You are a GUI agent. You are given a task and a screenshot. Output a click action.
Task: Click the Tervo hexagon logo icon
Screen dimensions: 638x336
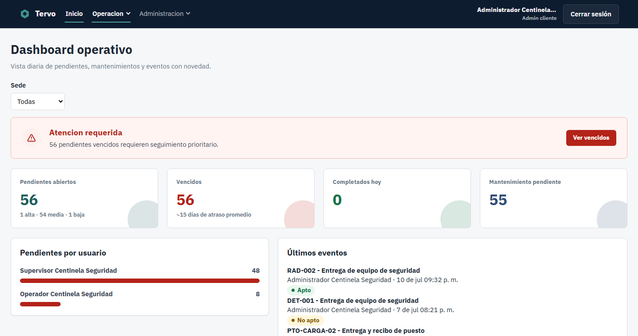tap(25, 14)
